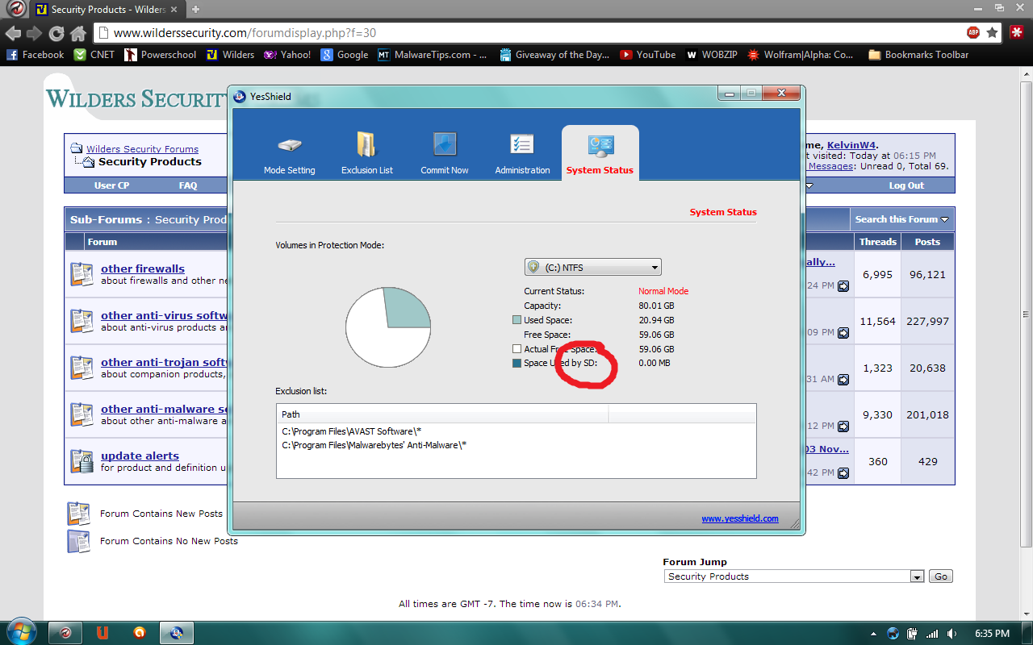Open User CP in the forum navbar
1033x645 pixels.
[x=111, y=185]
